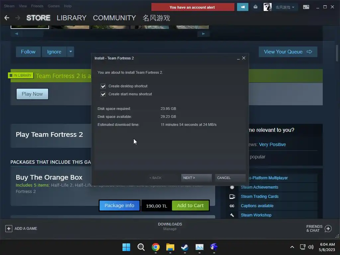Open the Games menu
Viewport: 340px width, 255px height.
coord(53,6)
